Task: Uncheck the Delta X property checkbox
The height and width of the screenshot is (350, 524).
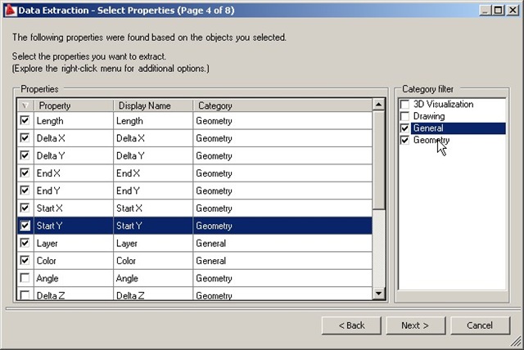Action: coord(25,138)
